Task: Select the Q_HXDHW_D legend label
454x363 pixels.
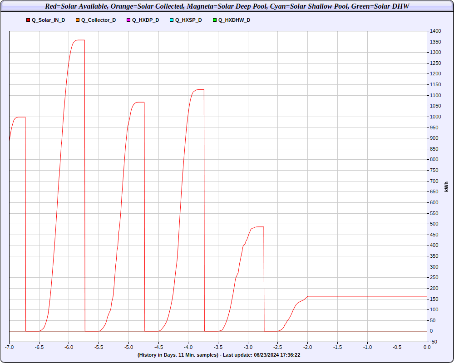Action: click(234, 20)
